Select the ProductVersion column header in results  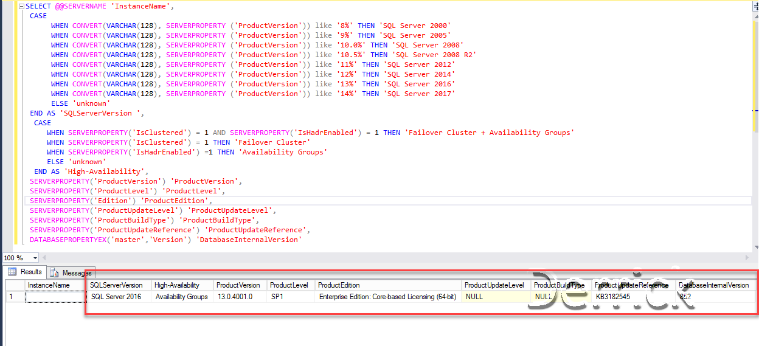[239, 285]
